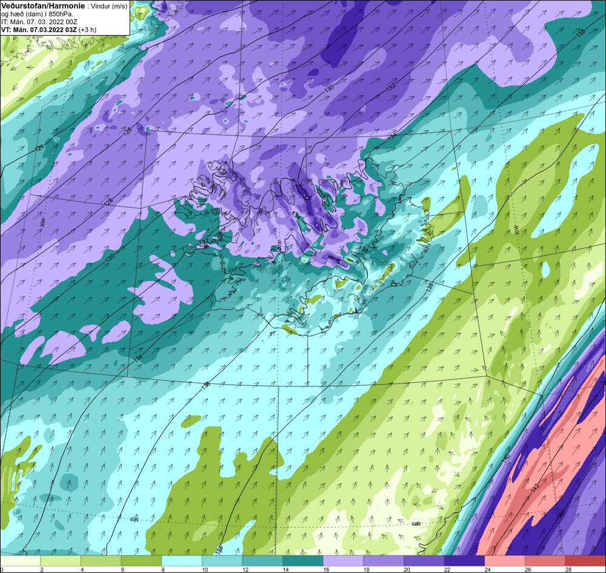Screen dimensions: 606x573
Task: Click the legend tick label '24'
Action: point(488,569)
